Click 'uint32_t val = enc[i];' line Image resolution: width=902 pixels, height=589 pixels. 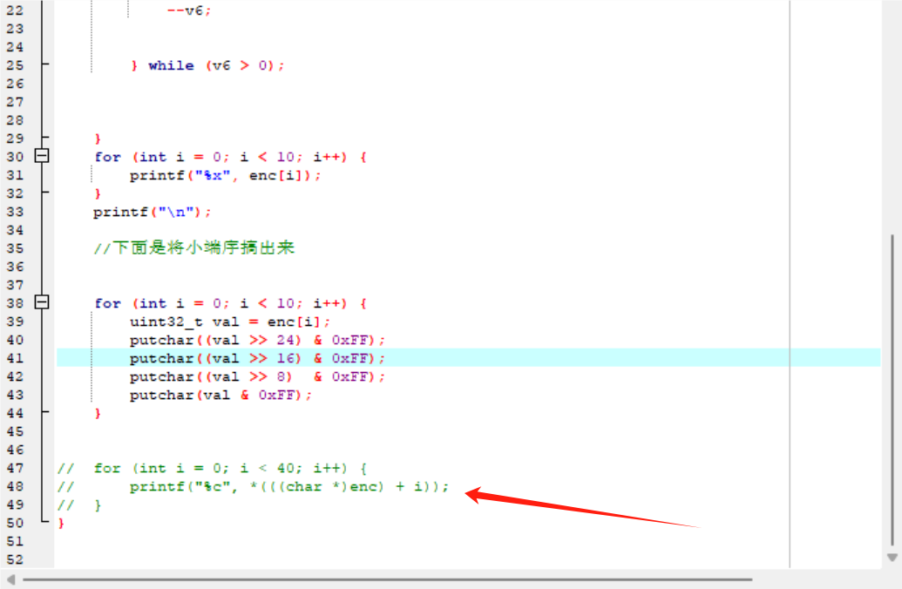pyautogui.click(x=229, y=322)
